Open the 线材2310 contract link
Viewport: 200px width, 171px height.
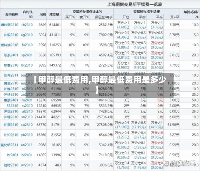[x=11, y=165]
